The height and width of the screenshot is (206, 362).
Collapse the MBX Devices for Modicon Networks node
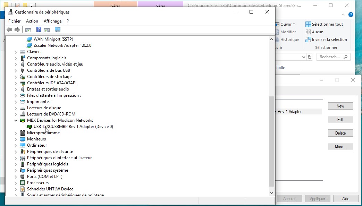(16, 120)
